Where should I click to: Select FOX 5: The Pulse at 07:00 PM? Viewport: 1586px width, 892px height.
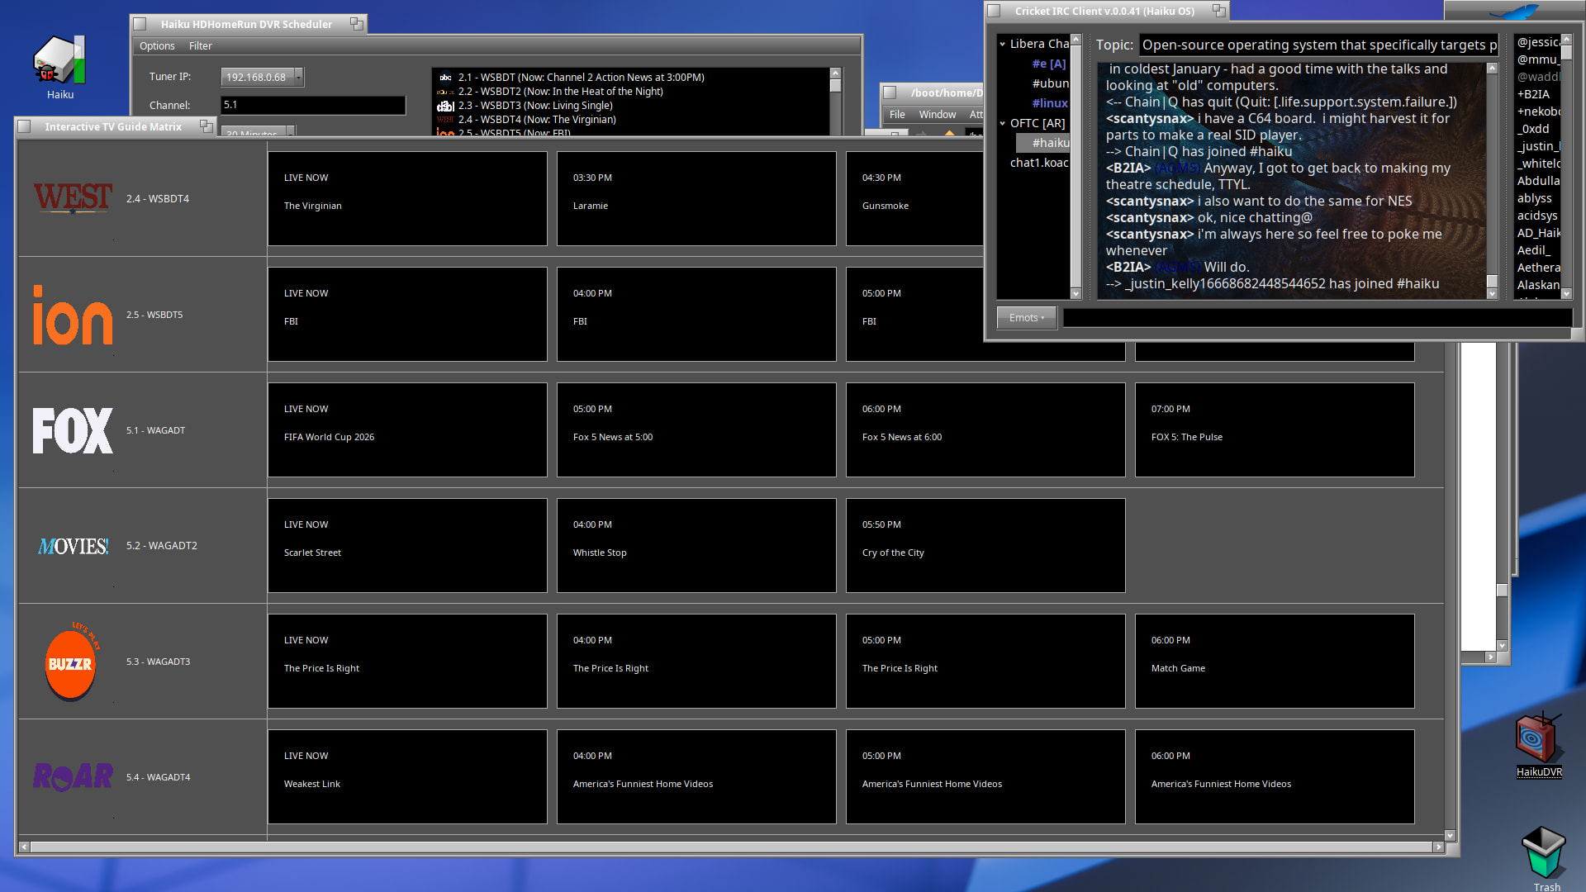click(x=1275, y=429)
